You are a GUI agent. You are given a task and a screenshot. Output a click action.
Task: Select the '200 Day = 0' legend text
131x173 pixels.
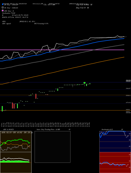tap(9, 11)
